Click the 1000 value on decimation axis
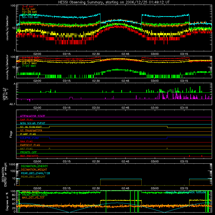Image resolution: width=215 pixels, height=215 pixels. [x=12, y=164]
